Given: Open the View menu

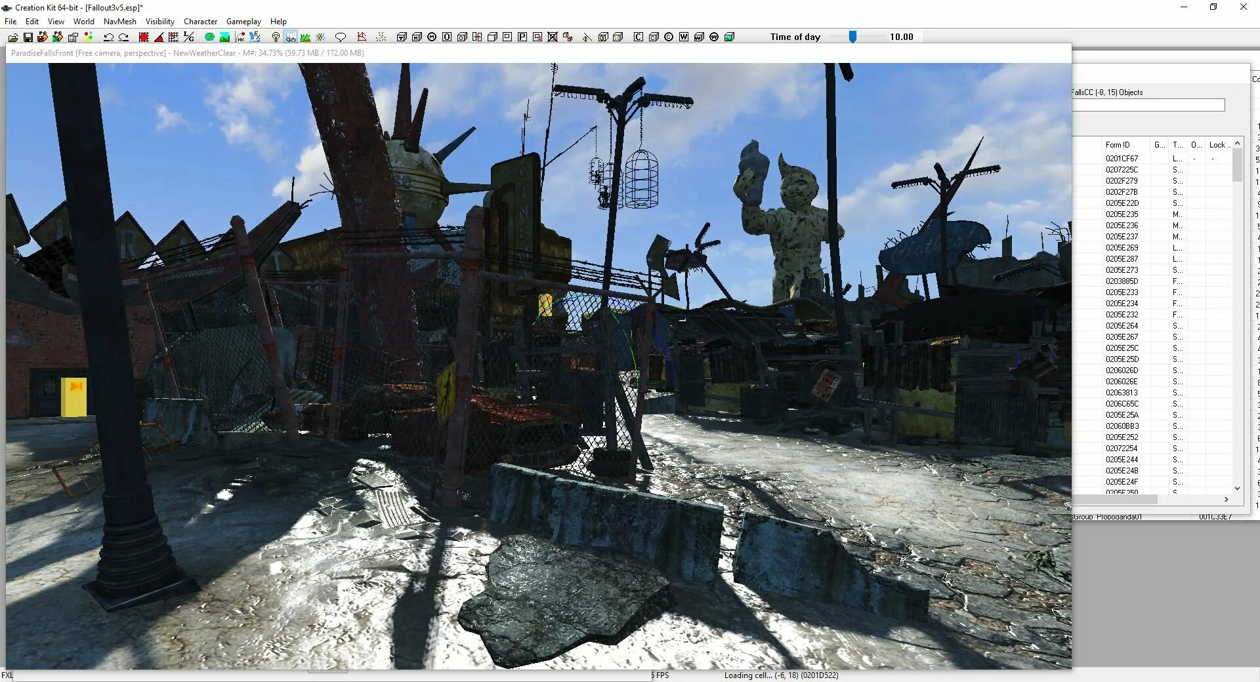Looking at the screenshot, I should (x=56, y=22).
